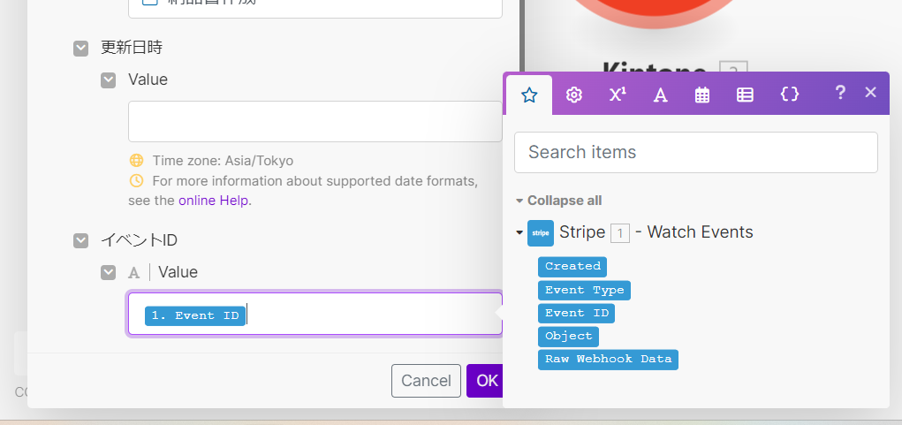Click the Stripe module icon
The height and width of the screenshot is (425, 902).
(540, 233)
